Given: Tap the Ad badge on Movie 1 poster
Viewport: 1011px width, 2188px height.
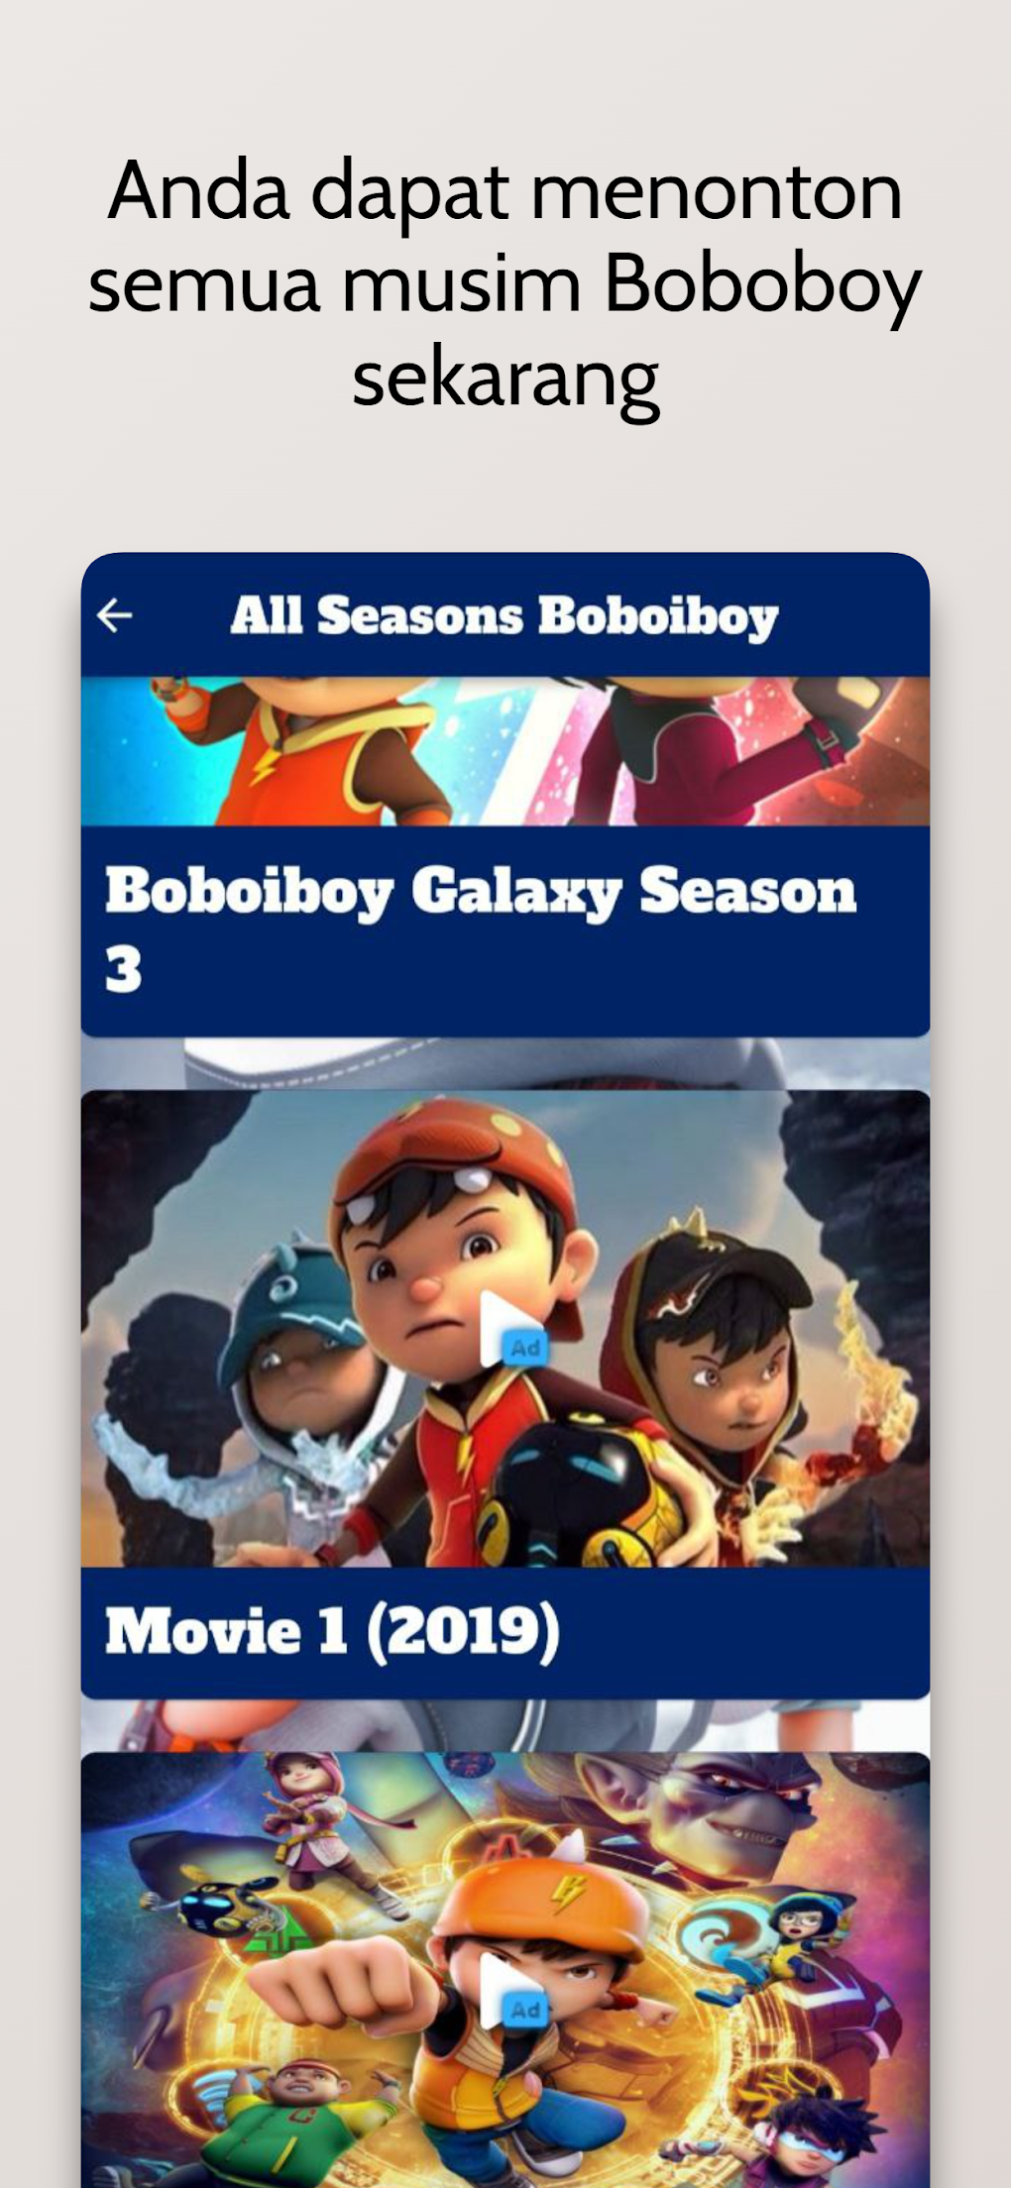Looking at the screenshot, I should point(525,1348).
